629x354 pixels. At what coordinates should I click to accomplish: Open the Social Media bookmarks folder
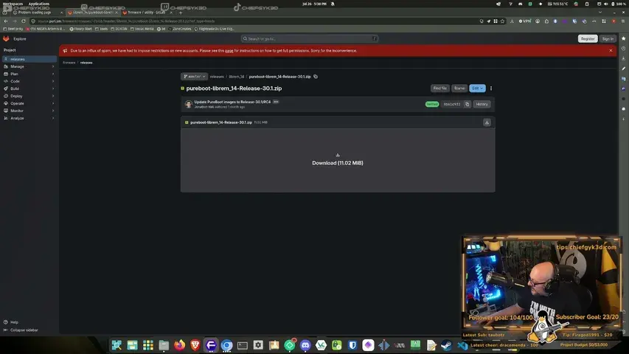click(x=142, y=29)
